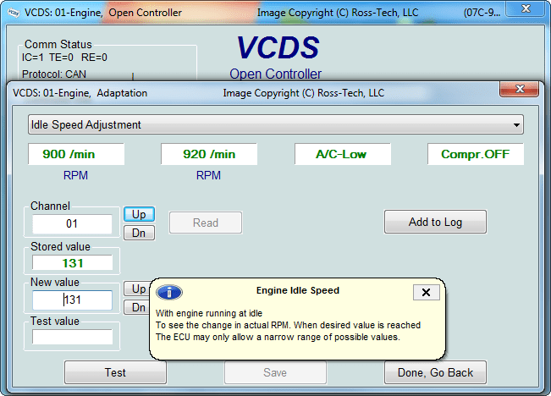Click the RPM label under 900 /min
This screenshot has width=551, height=396.
(x=75, y=175)
